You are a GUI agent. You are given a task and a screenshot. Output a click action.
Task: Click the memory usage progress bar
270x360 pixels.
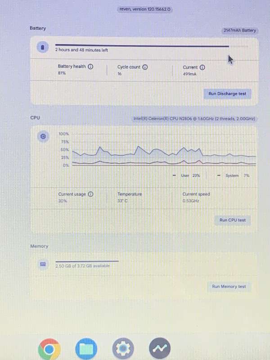(x=87, y=261)
